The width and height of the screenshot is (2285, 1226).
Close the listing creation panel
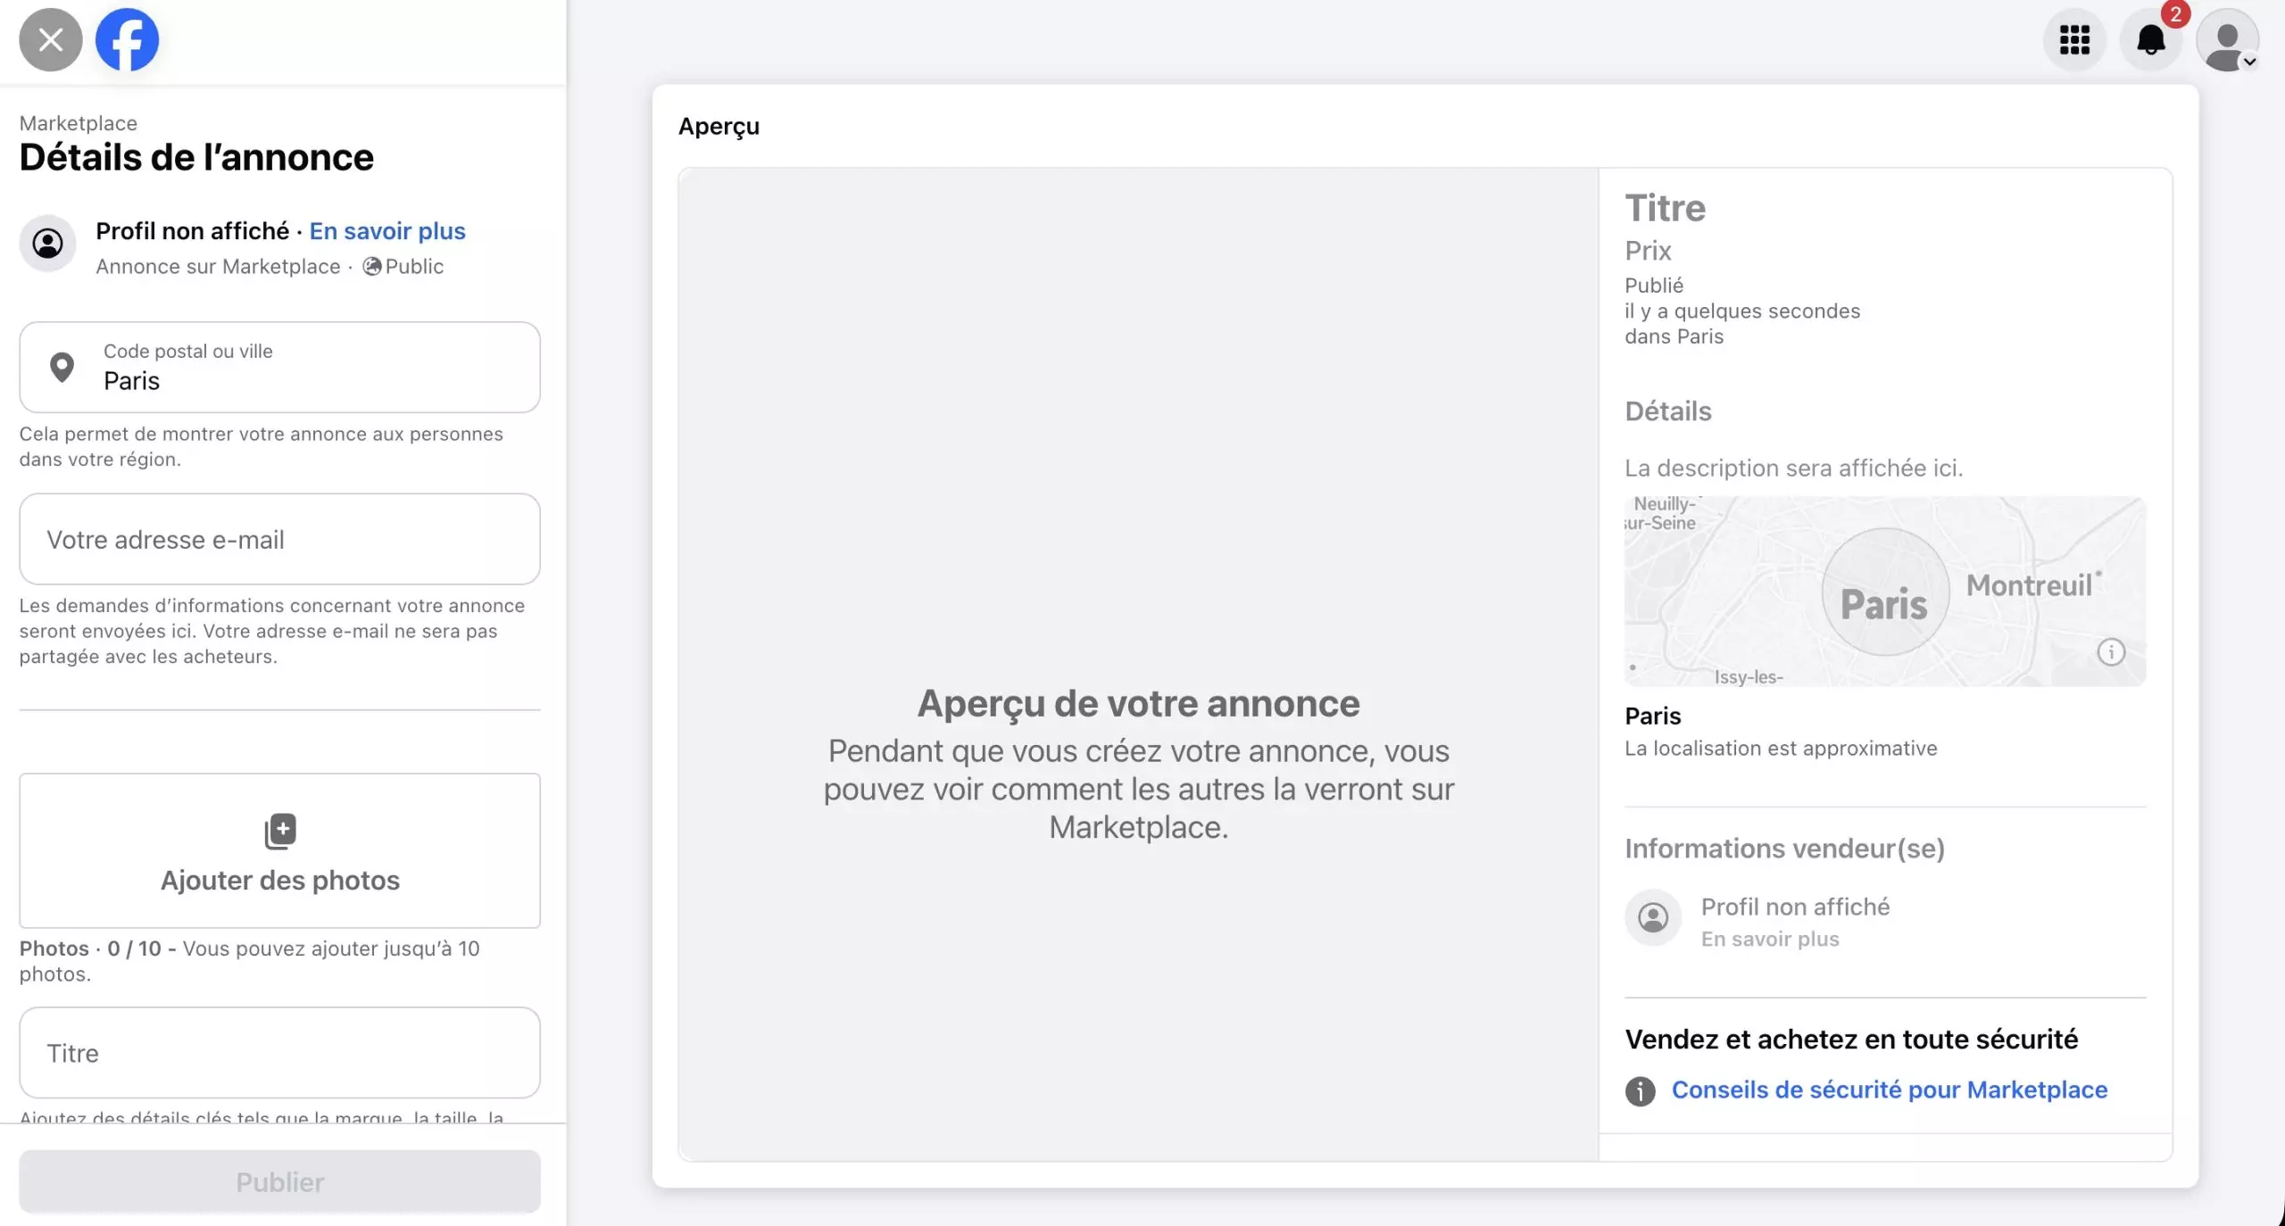pyautogui.click(x=51, y=40)
